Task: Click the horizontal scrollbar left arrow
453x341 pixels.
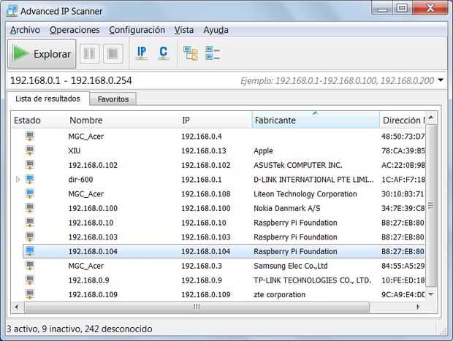Action: [x=17, y=307]
